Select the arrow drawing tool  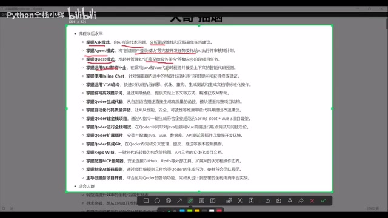(x=179, y=200)
